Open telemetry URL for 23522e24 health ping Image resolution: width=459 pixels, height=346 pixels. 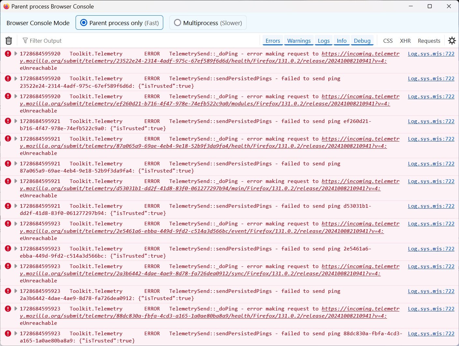(203, 61)
